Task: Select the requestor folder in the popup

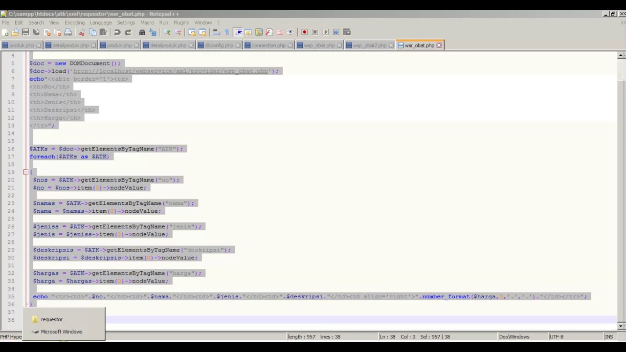Action: pos(52,319)
